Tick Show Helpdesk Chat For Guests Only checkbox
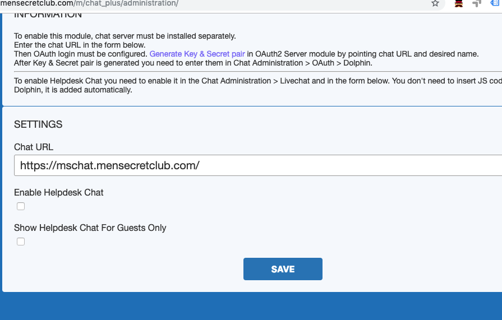 [x=21, y=242]
